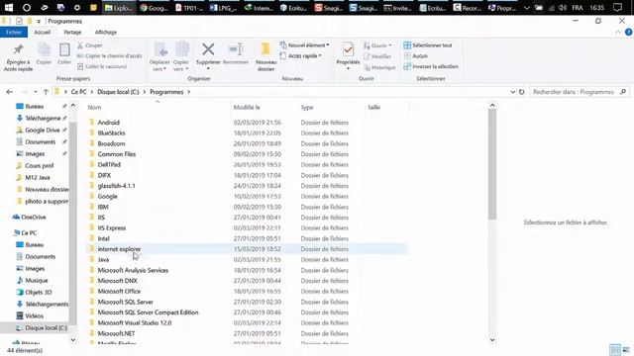Click Disque local (C:) in address bar
634x356 pixels.
(x=118, y=92)
